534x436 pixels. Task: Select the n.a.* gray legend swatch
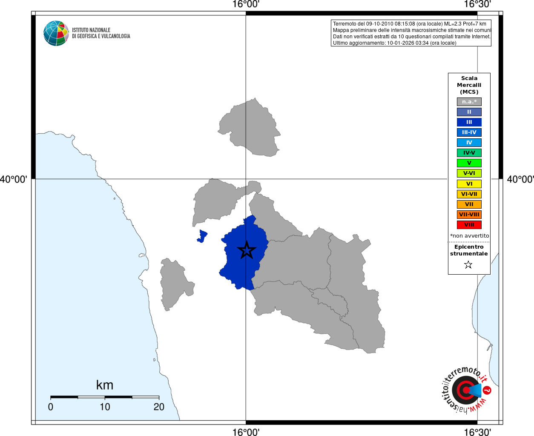(x=469, y=102)
